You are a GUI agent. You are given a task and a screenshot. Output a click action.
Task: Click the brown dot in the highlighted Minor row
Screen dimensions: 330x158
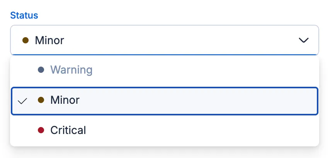pyautogui.click(x=41, y=100)
